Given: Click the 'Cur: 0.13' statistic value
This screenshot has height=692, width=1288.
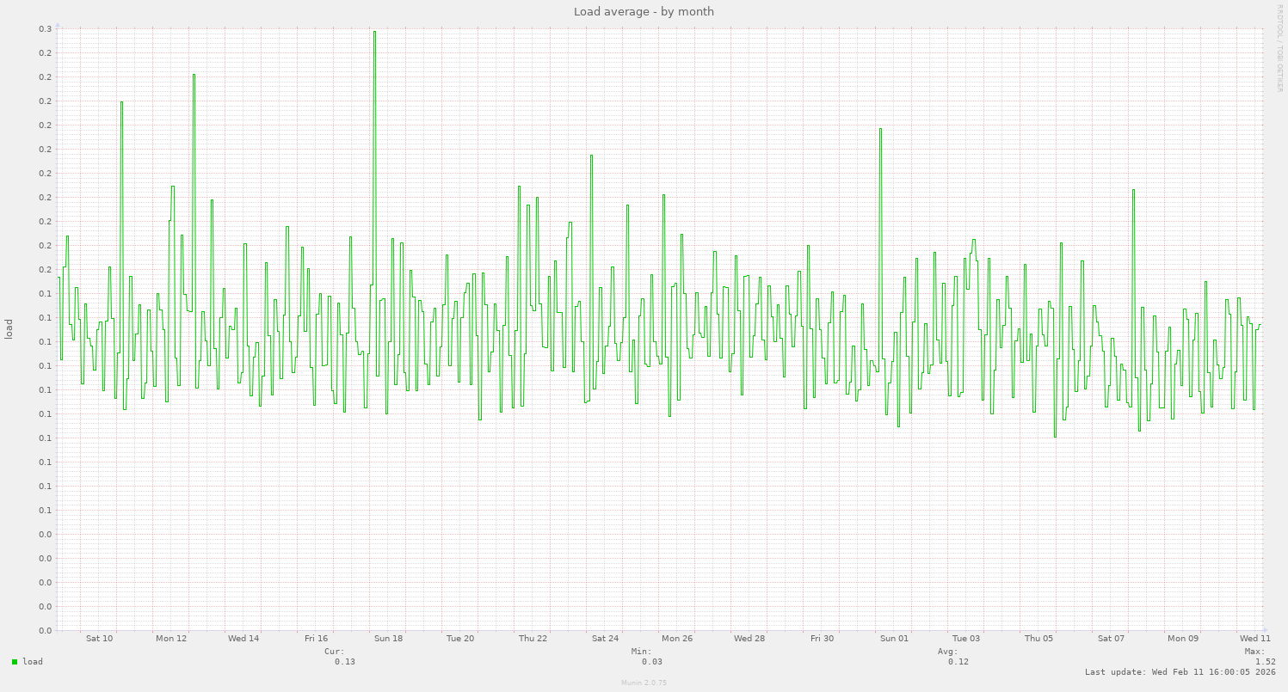Looking at the screenshot, I should pyautogui.click(x=343, y=662).
